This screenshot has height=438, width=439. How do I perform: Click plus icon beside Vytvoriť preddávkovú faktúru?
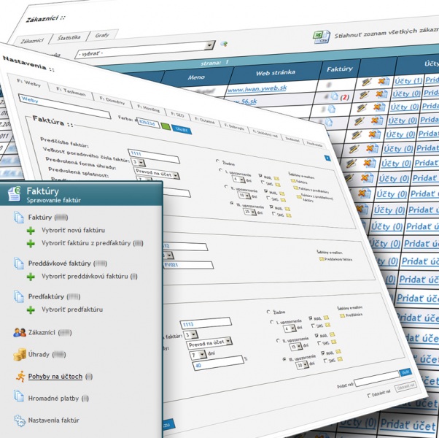31,277
